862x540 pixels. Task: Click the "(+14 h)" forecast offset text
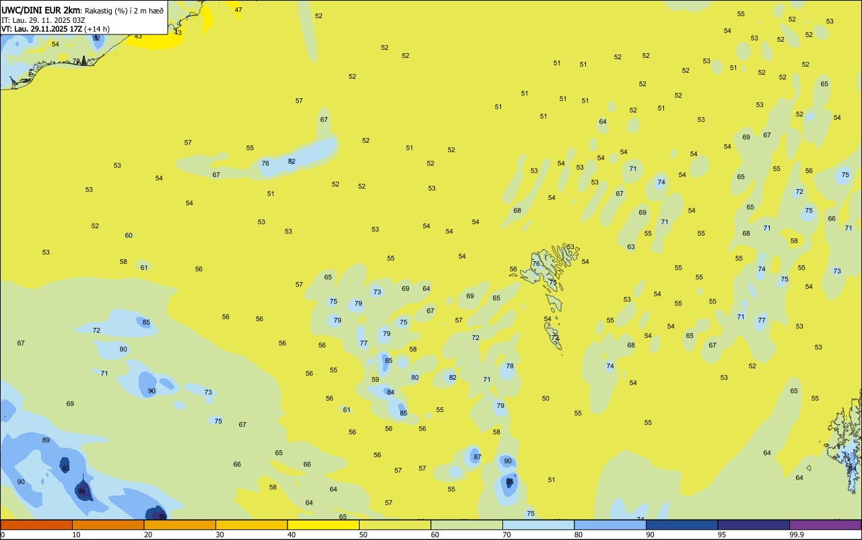point(97,29)
